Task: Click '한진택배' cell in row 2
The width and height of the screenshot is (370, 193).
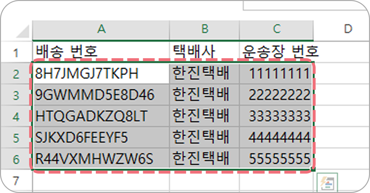Action: coord(204,73)
